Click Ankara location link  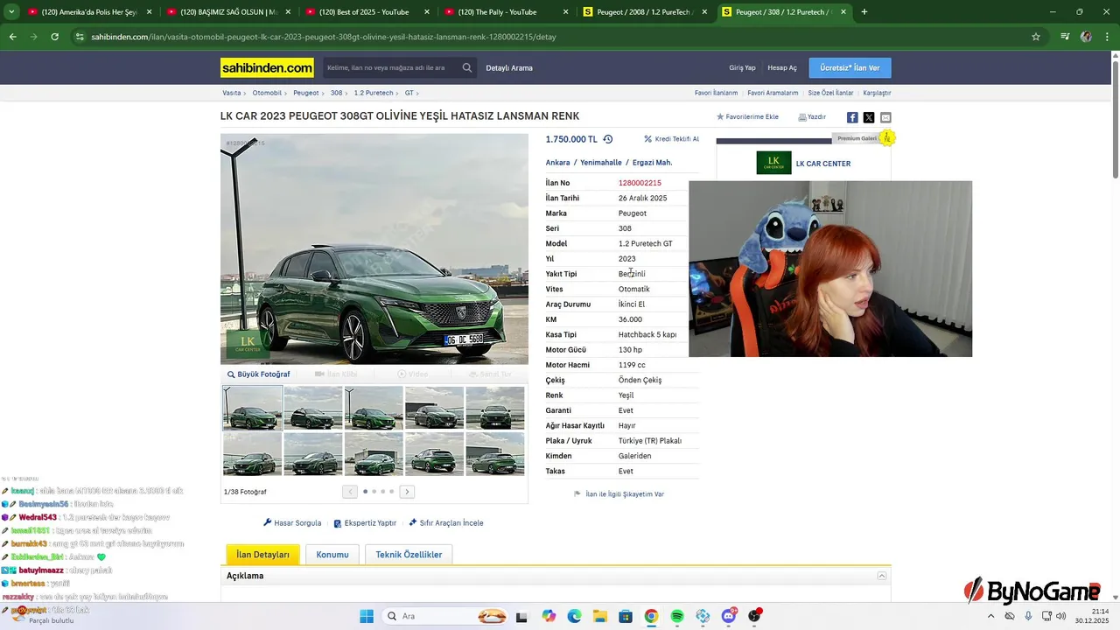click(x=557, y=163)
